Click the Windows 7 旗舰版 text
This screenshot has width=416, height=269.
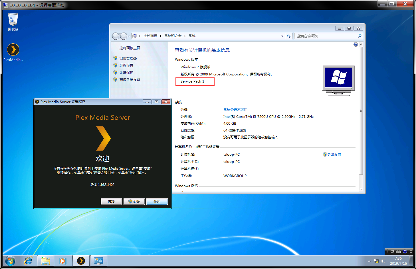(x=195, y=67)
